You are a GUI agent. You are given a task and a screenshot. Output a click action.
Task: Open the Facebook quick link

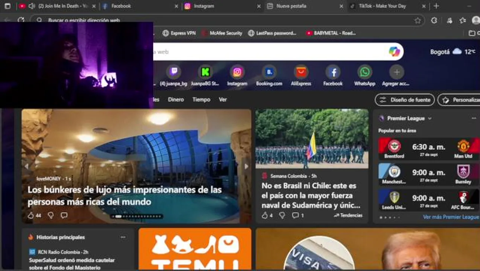pyautogui.click(x=333, y=76)
